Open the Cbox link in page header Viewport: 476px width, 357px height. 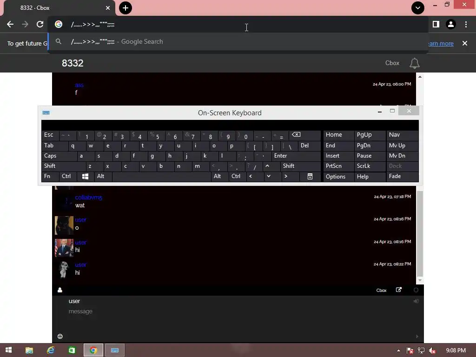(392, 63)
